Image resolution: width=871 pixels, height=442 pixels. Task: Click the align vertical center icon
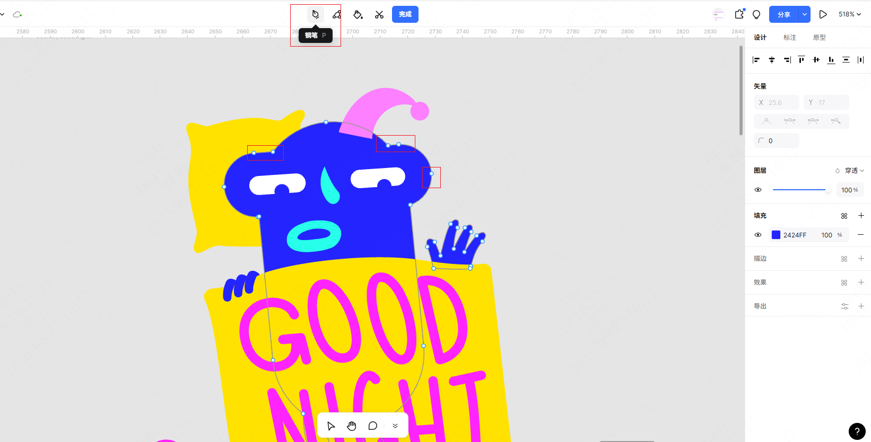[x=816, y=60]
